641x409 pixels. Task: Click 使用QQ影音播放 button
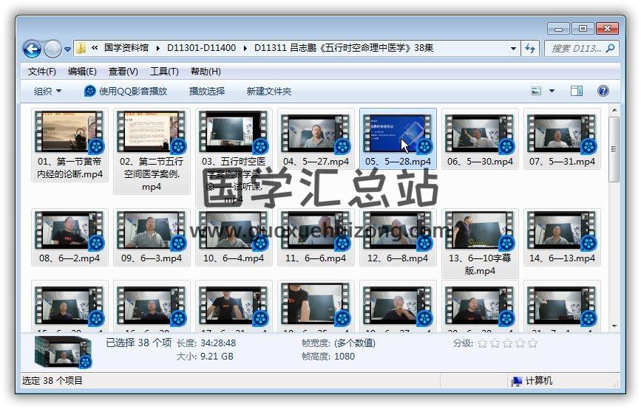tap(126, 91)
